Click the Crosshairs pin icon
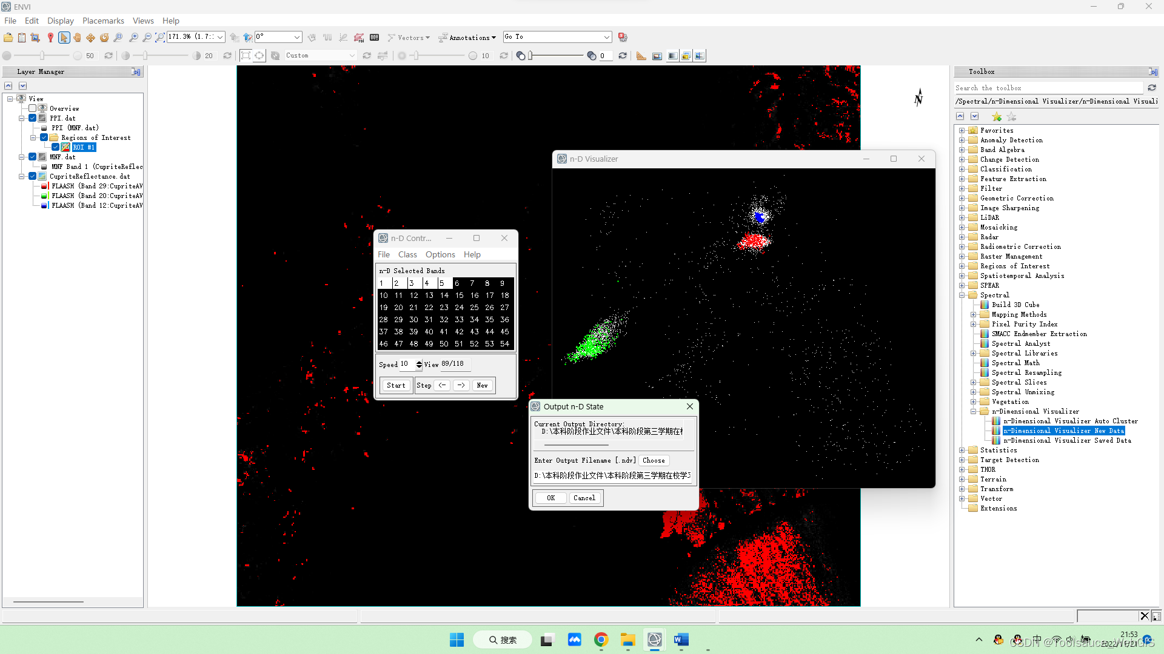 coord(50,38)
